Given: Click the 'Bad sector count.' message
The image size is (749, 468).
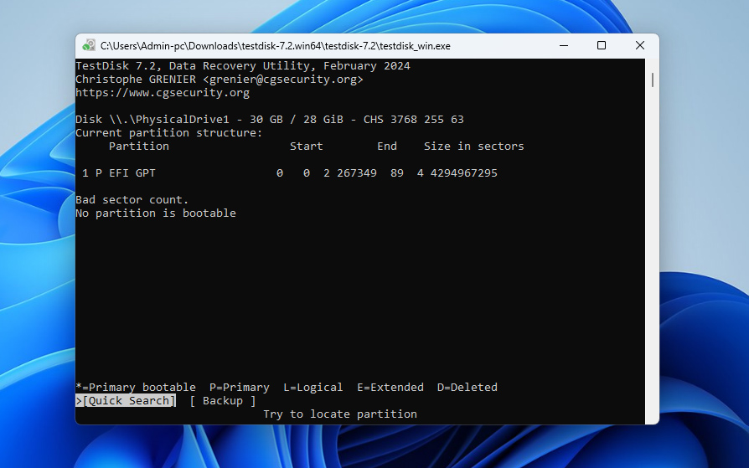Looking at the screenshot, I should pos(132,199).
